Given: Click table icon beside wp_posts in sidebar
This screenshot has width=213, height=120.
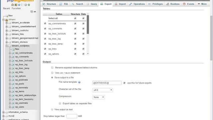Looking at the screenshot, I should pos(13,84).
